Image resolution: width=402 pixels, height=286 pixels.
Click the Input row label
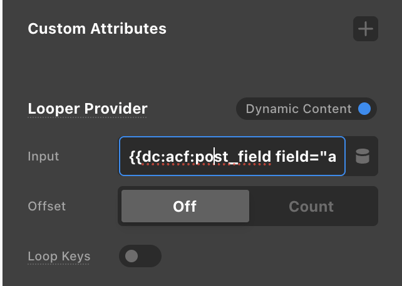click(43, 156)
